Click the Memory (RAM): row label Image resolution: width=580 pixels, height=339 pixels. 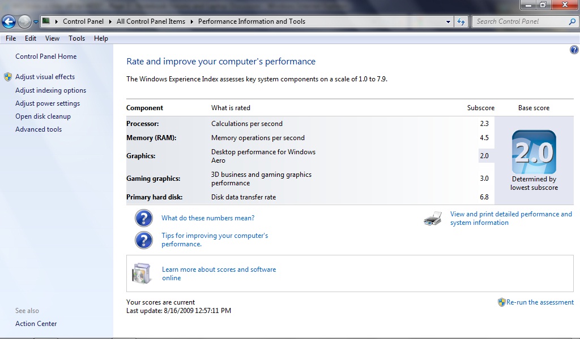pos(151,138)
